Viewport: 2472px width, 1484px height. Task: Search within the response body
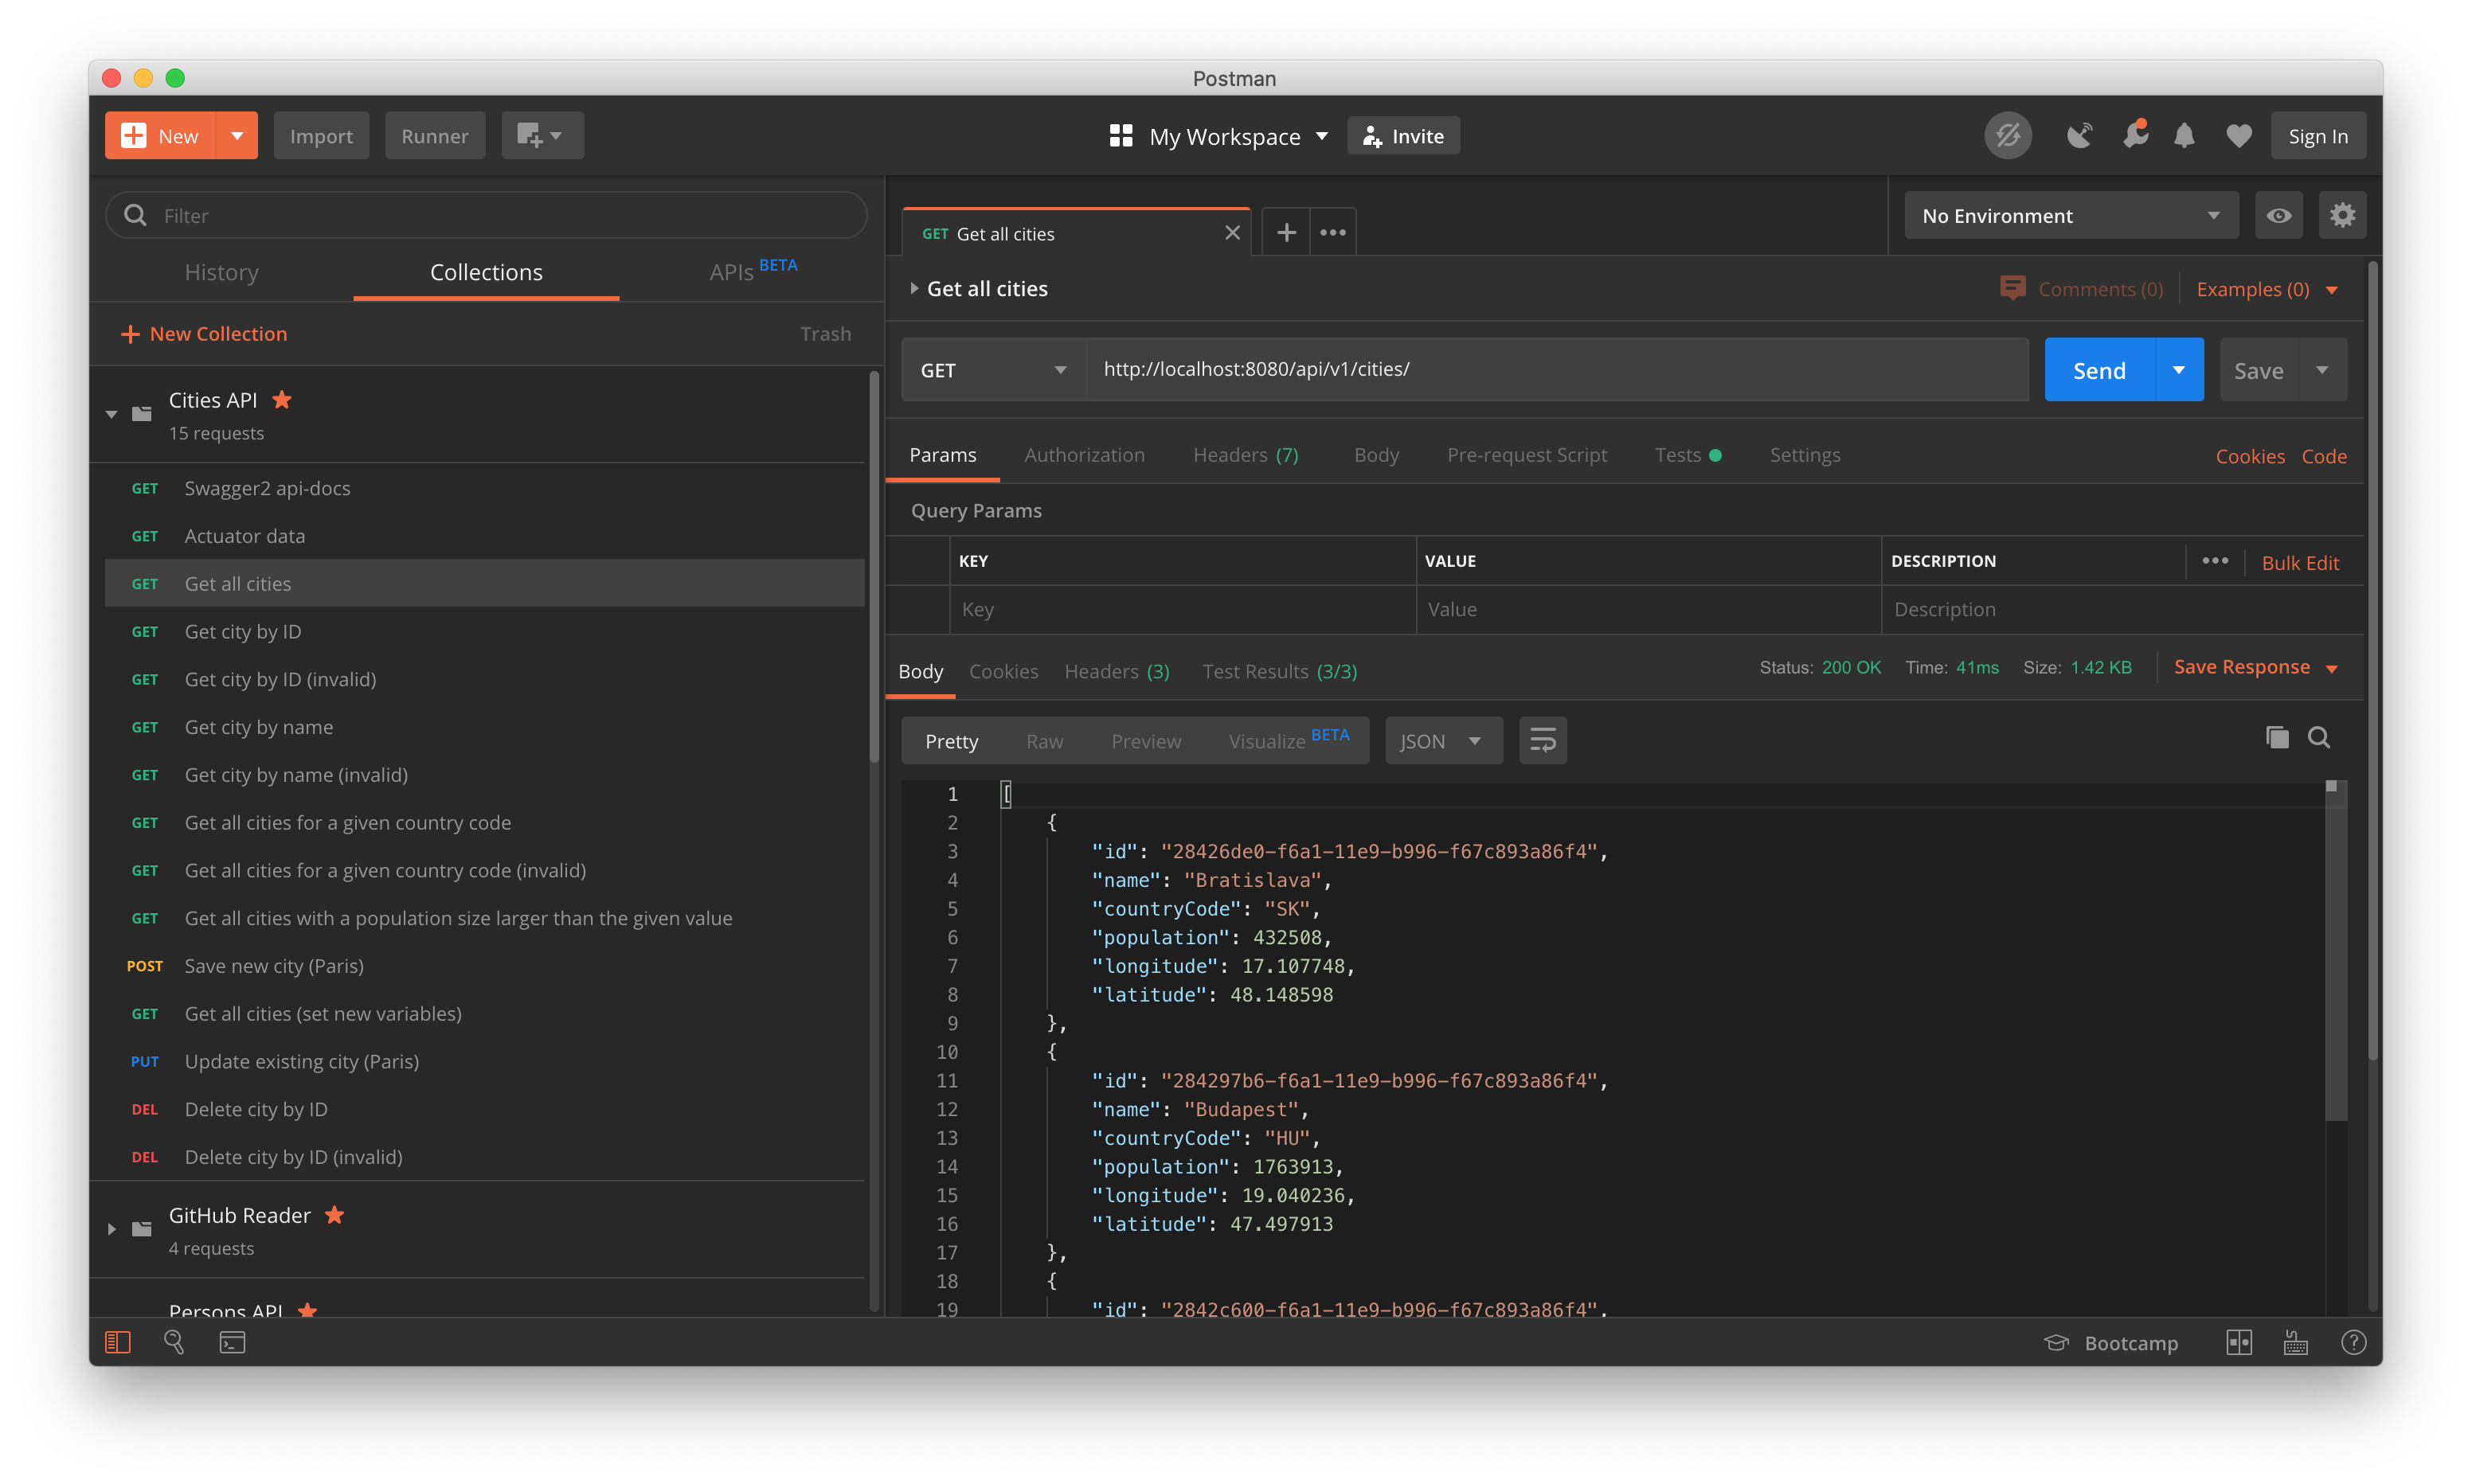[2319, 738]
